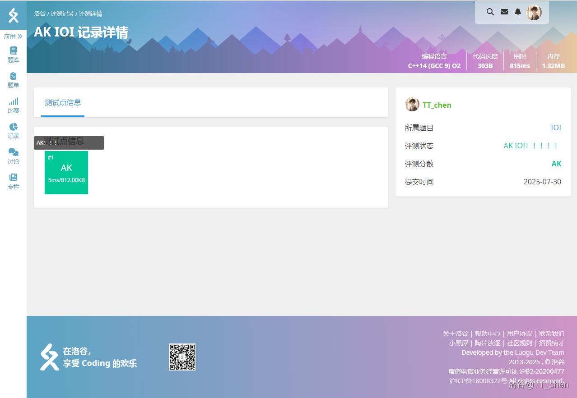Open the notifications bell icon
Image resolution: width=577 pixels, height=398 pixels.
click(x=518, y=12)
